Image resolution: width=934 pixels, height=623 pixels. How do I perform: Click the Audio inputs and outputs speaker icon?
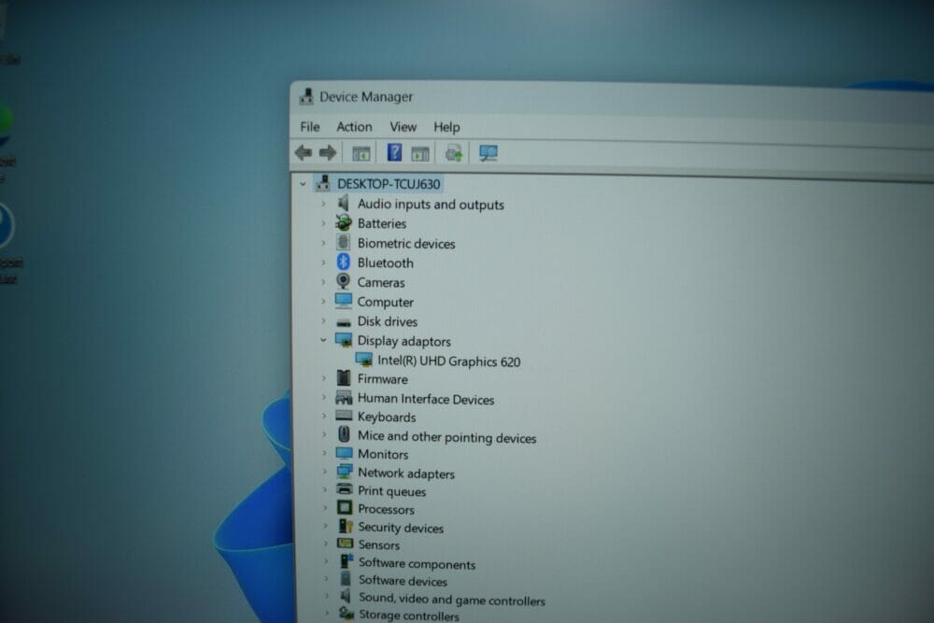click(344, 204)
